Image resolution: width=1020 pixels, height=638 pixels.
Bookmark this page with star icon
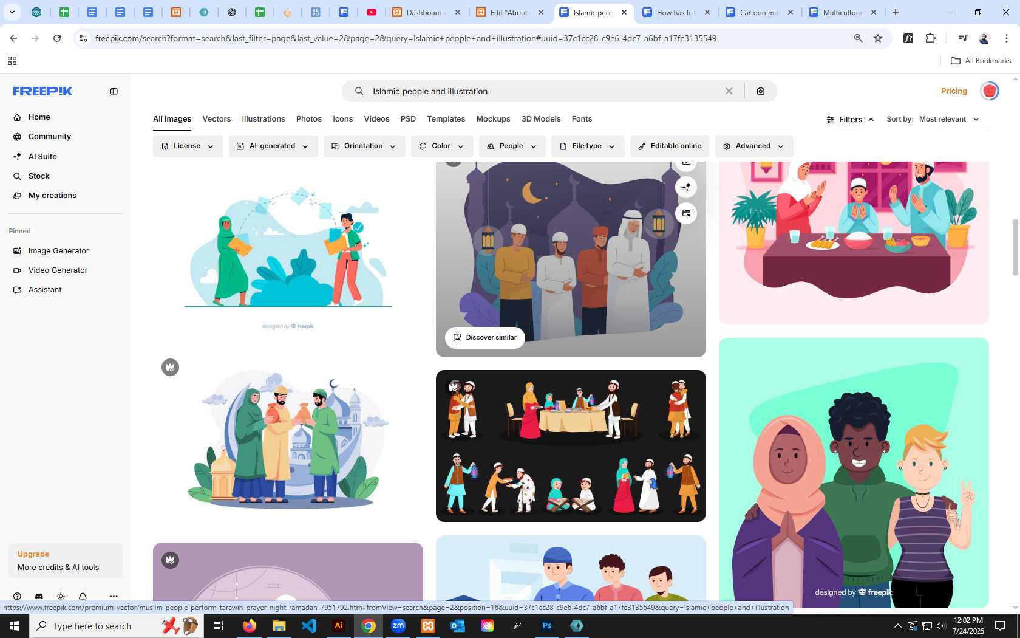coord(878,38)
